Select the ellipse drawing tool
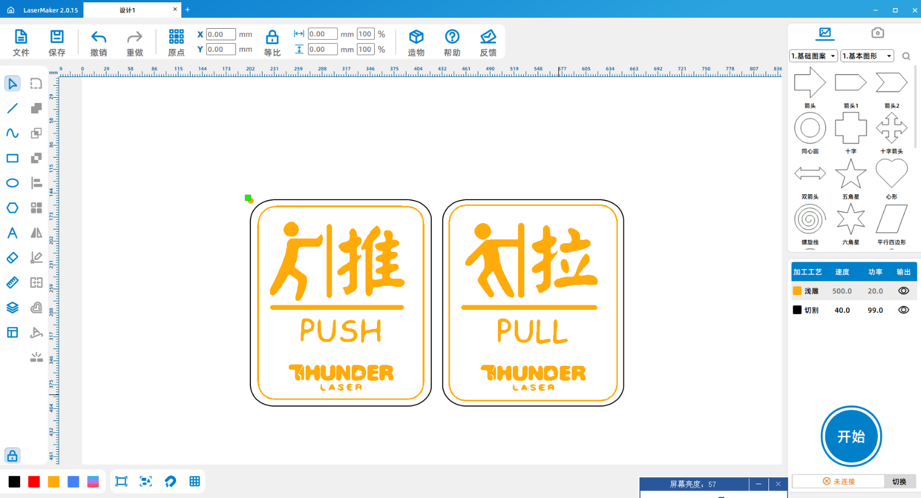 [12, 183]
